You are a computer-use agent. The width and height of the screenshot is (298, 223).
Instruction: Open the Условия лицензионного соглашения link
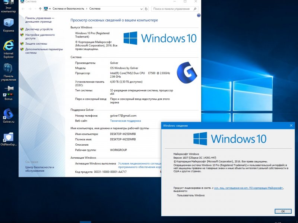coord(140,165)
